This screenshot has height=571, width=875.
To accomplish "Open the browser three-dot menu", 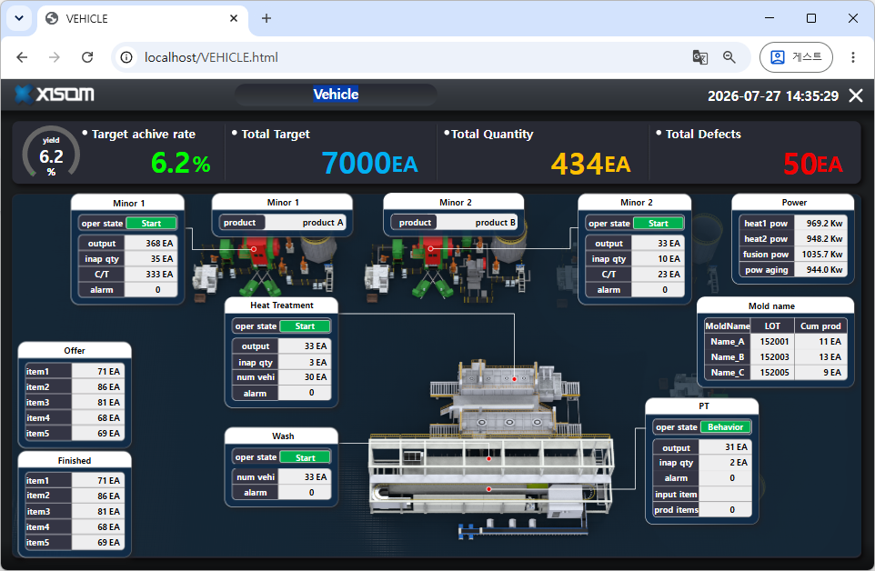I will click(x=852, y=57).
